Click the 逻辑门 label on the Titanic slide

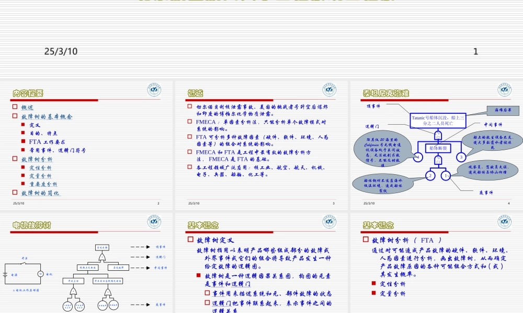coord(372,126)
